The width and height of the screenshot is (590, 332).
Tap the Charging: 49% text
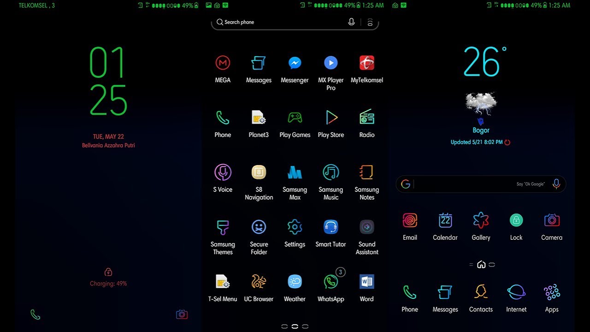(x=108, y=284)
